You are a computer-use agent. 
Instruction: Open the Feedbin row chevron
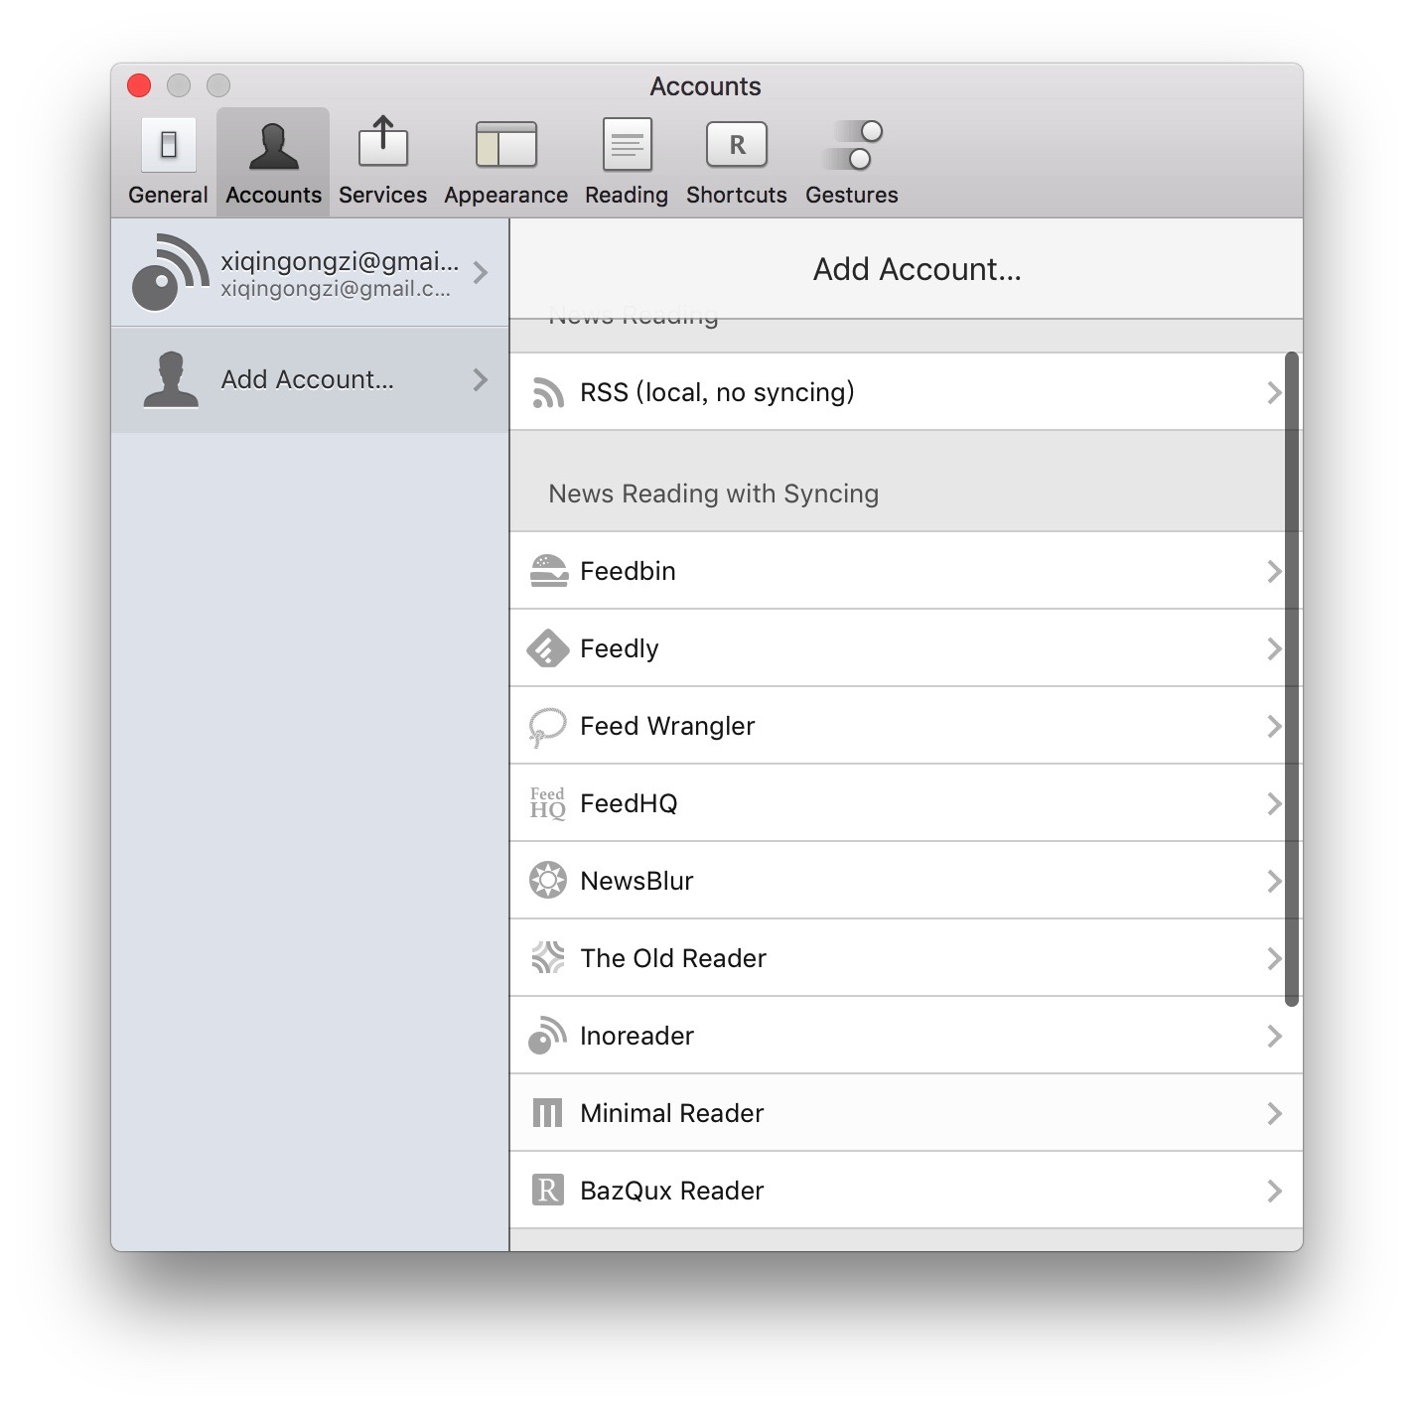click(x=1274, y=571)
